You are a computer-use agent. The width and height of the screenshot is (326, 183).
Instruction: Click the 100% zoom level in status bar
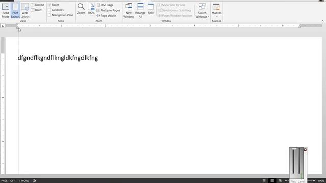321,181
